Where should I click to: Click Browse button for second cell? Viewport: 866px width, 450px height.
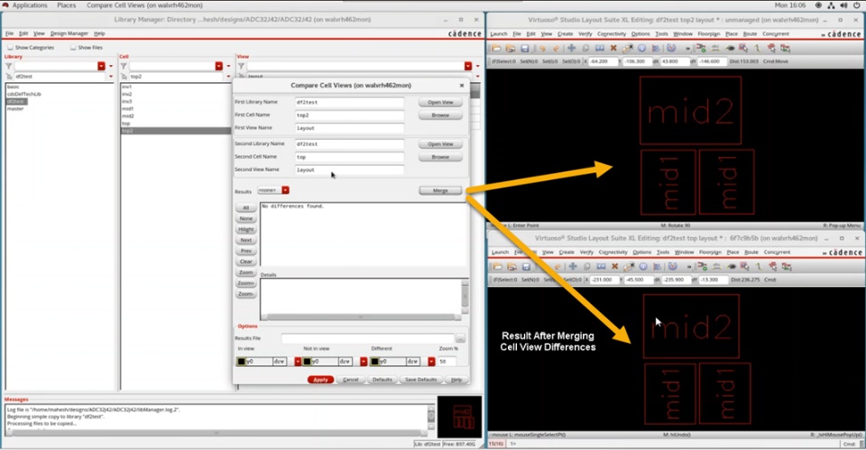[x=440, y=157]
